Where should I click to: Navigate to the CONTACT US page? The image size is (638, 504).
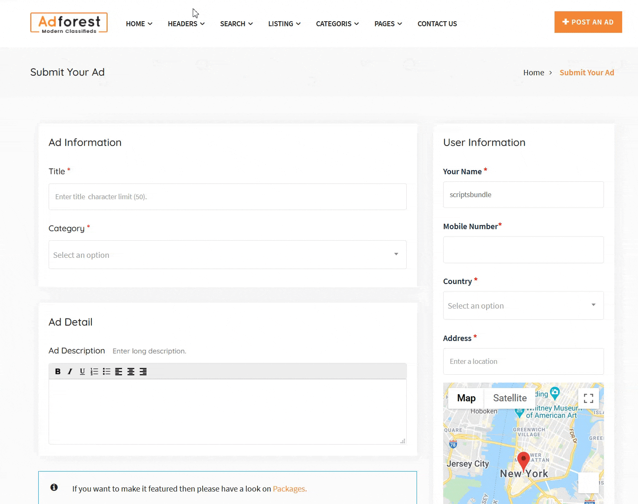(437, 24)
